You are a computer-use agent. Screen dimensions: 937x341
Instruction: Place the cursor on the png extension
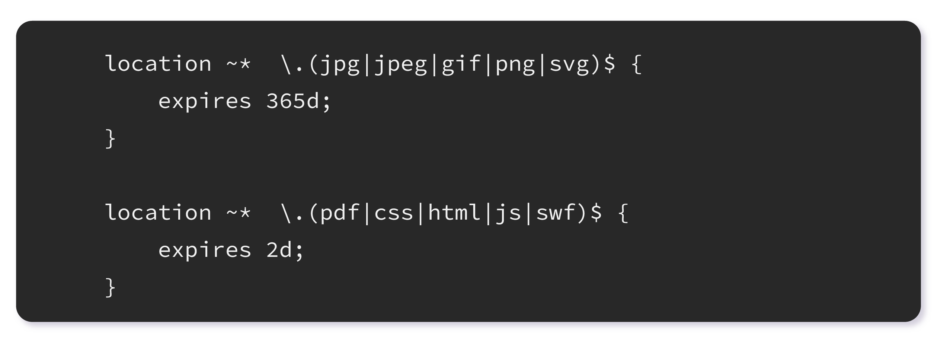click(515, 64)
